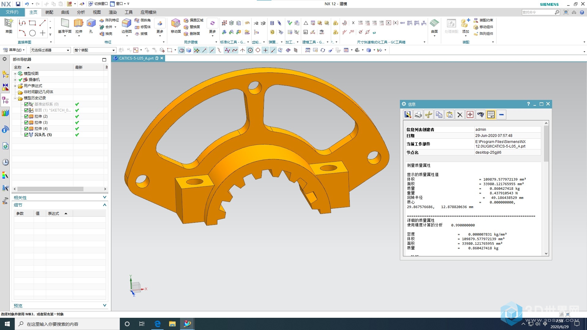This screenshot has height=330, width=587.
Task: Activate the 拉伸 extrude tool
Action: click(x=79, y=26)
